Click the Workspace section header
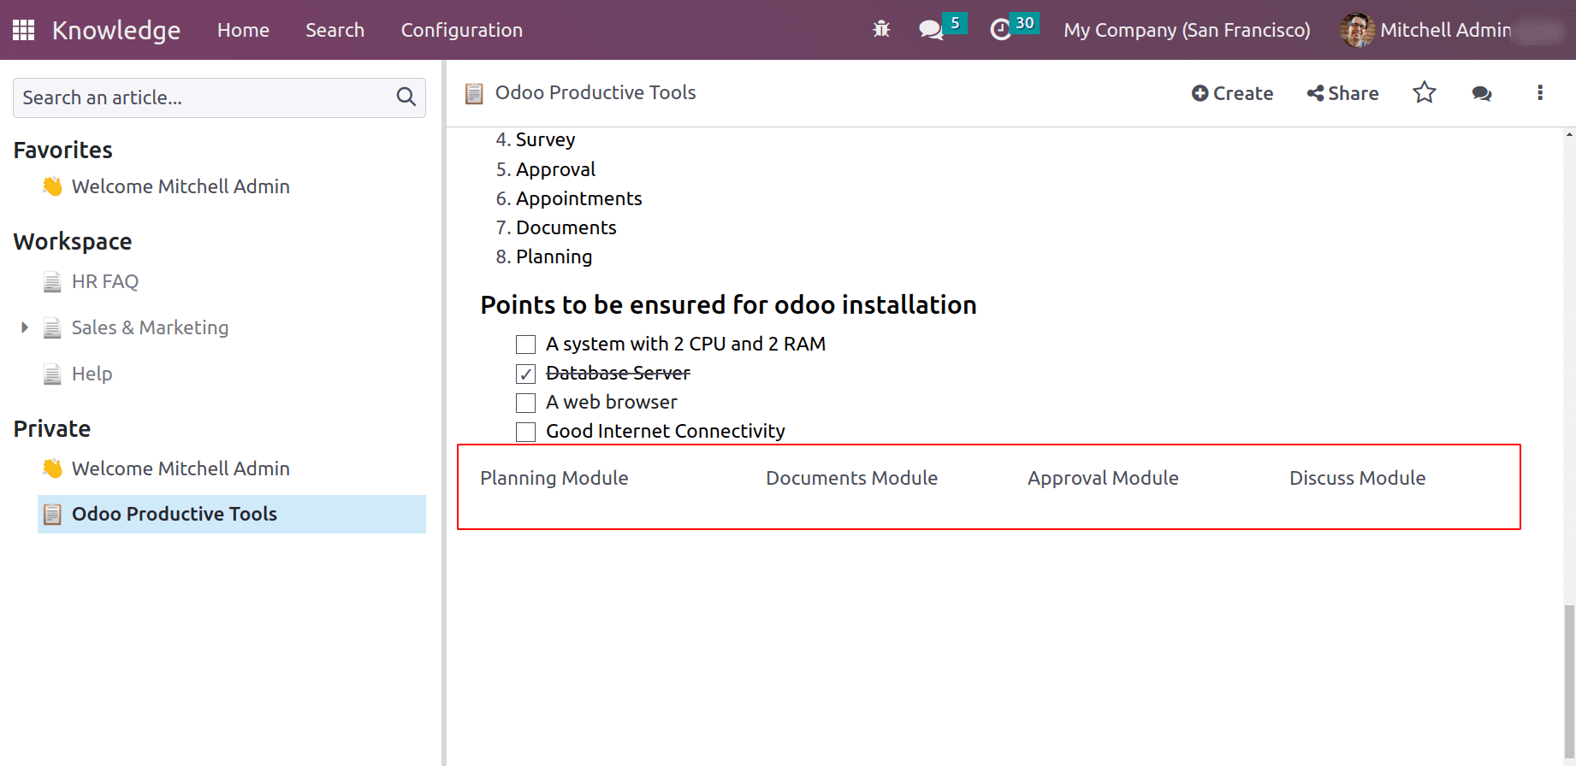 coord(73,242)
